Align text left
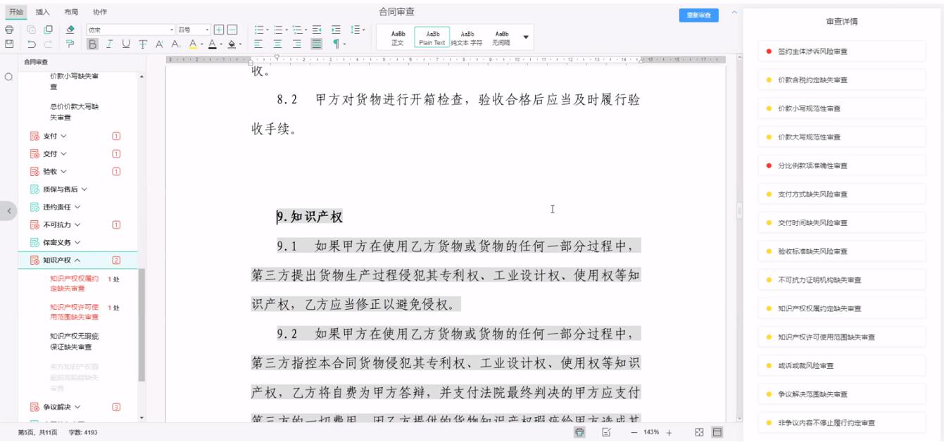Image resolution: width=944 pixels, height=442 pixels. tap(258, 44)
